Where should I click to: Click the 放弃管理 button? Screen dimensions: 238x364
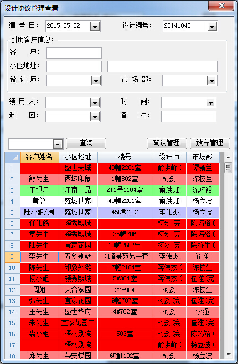click(210, 143)
